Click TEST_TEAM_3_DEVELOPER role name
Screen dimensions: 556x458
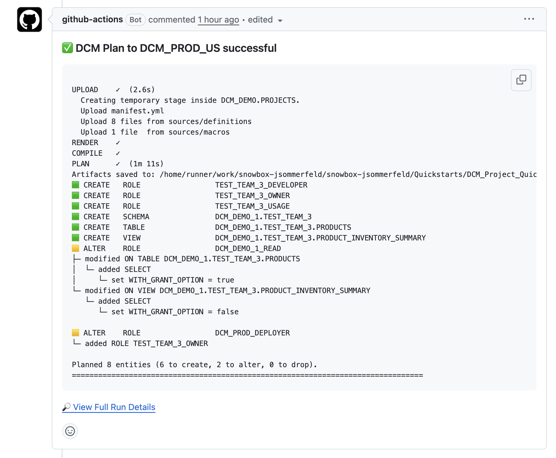(x=261, y=185)
